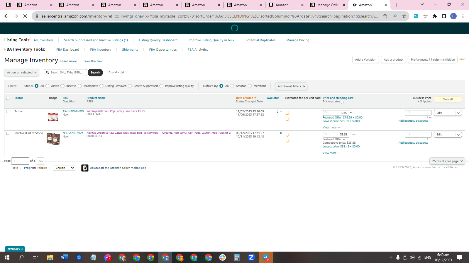The height and width of the screenshot is (263, 469).
Task: Click the Add a product button
Action: (394, 60)
